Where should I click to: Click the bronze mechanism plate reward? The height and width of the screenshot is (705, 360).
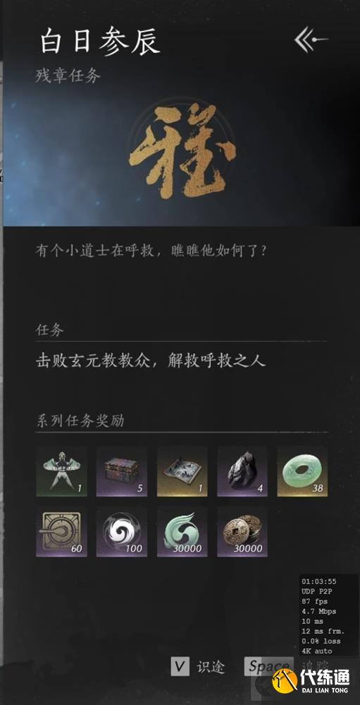click(61, 532)
